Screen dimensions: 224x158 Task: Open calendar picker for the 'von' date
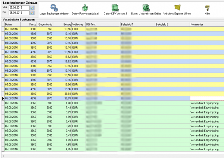pyautogui.click(x=32, y=7)
